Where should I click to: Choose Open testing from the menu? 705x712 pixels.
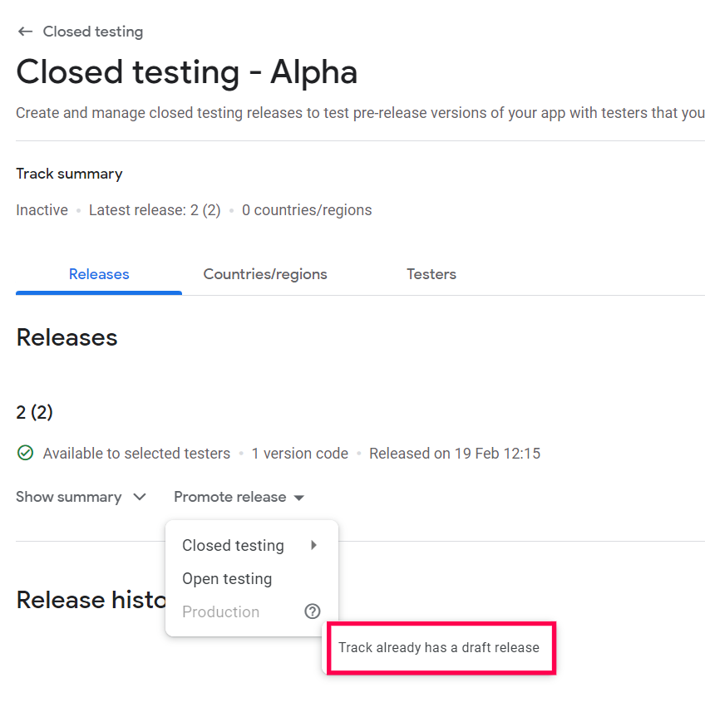(x=227, y=579)
